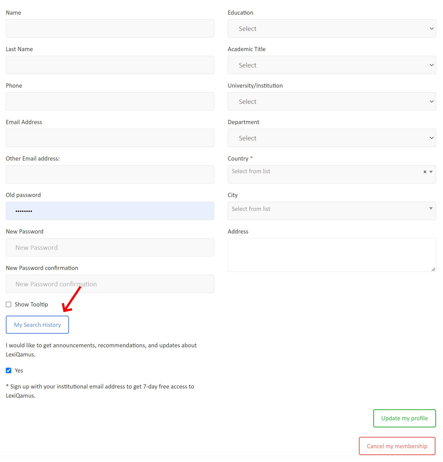Screen dimensions: 443x462
Task: Click inside the Address text area
Action: click(x=331, y=255)
